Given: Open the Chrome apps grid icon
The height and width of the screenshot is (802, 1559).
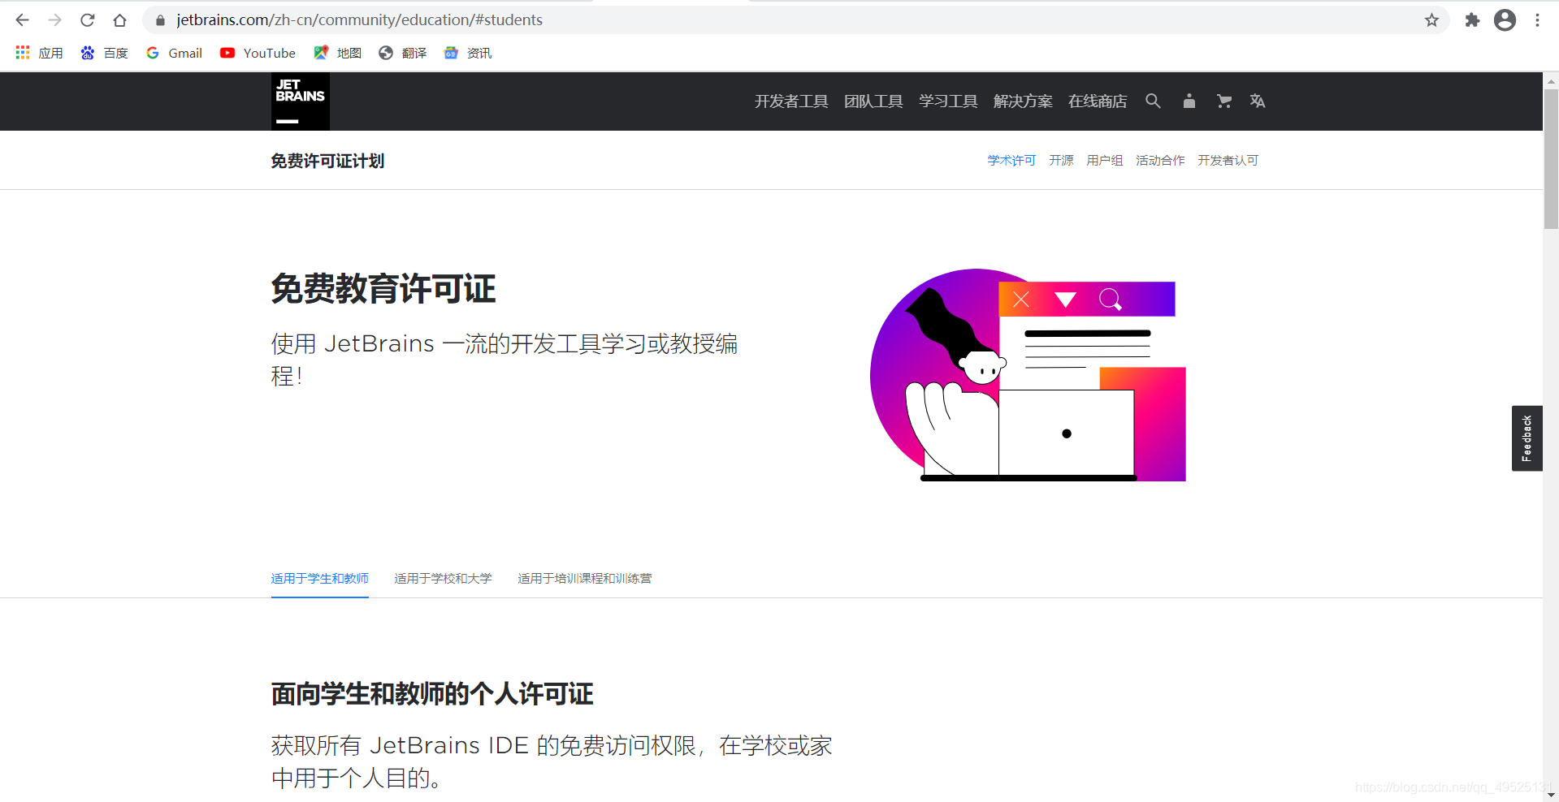Looking at the screenshot, I should click(22, 53).
